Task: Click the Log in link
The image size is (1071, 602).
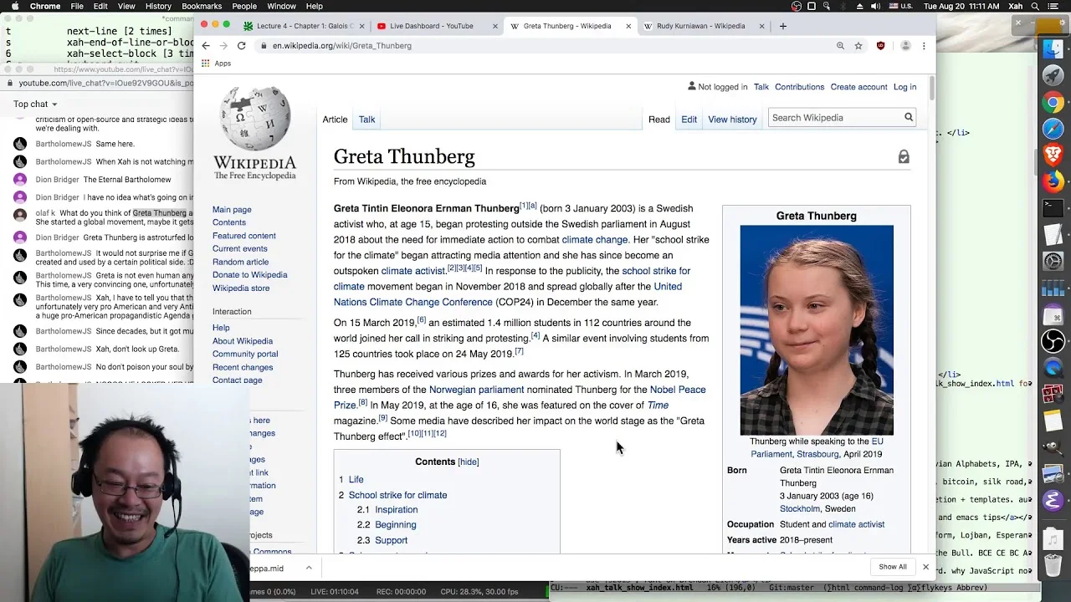Action: [x=904, y=87]
